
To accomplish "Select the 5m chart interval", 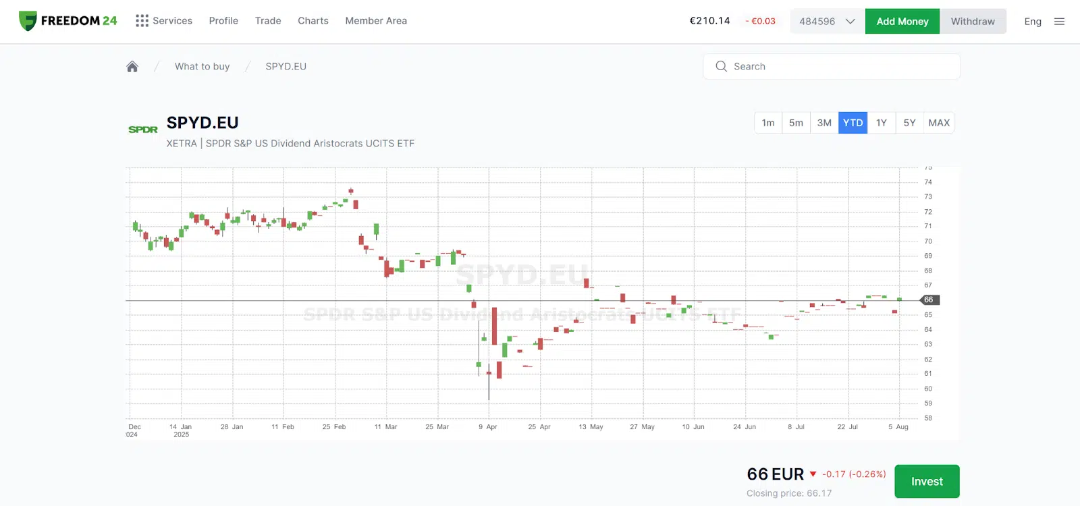I will pyautogui.click(x=796, y=123).
